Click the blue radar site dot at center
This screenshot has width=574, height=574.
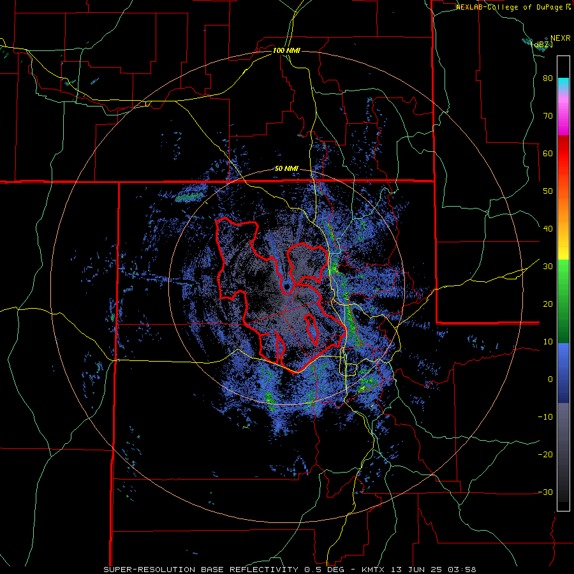click(287, 286)
